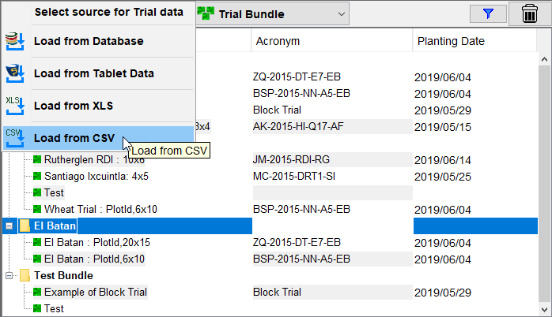Sort by Planting Date column header
The width and height of the screenshot is (552, 317).
(x=451, y=41)
